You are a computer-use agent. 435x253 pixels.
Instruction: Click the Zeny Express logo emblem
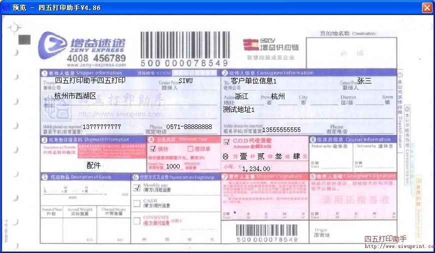click(52, 45)
